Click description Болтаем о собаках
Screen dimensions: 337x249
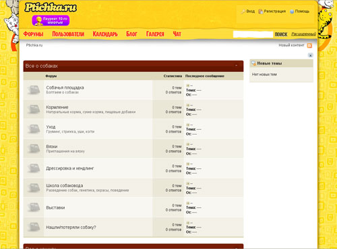click(63, 92)
